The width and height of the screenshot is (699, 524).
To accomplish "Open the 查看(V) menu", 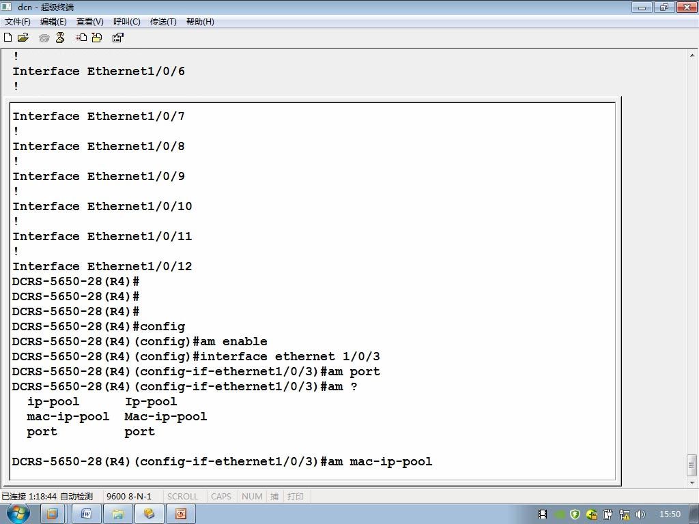I will [90, 21].
